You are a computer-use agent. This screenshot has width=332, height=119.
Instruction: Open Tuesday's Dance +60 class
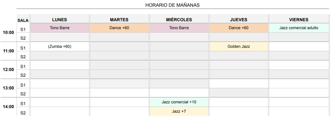pos(119,28)
